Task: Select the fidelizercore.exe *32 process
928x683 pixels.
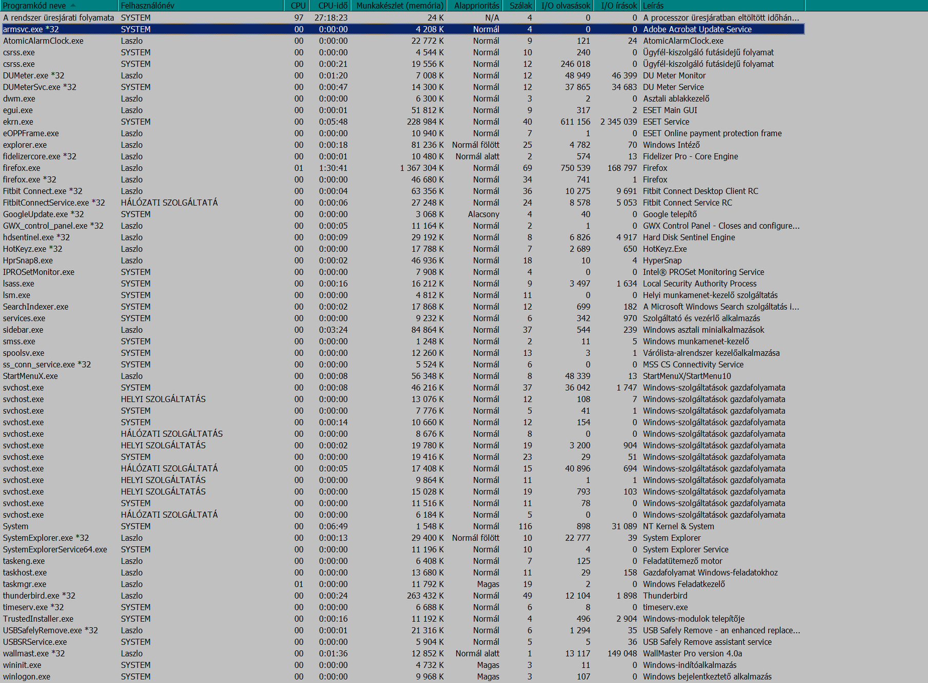Action: pyautogui.click(x=402, y=156)
